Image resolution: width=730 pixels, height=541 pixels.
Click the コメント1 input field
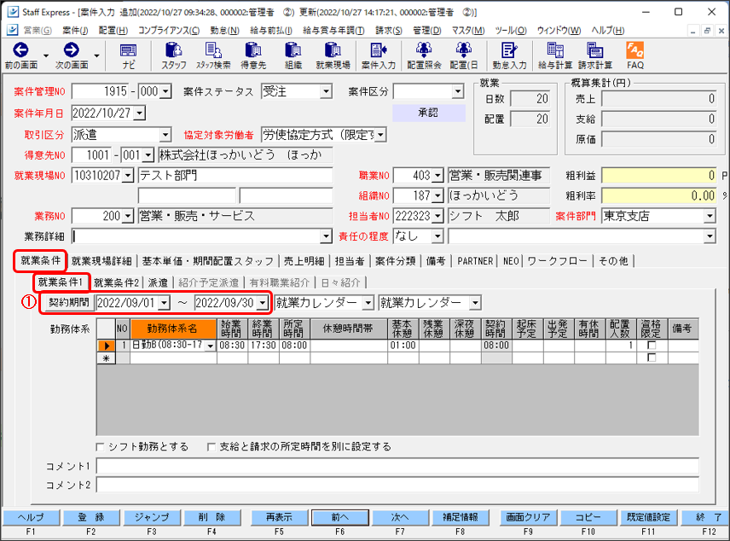397,466
